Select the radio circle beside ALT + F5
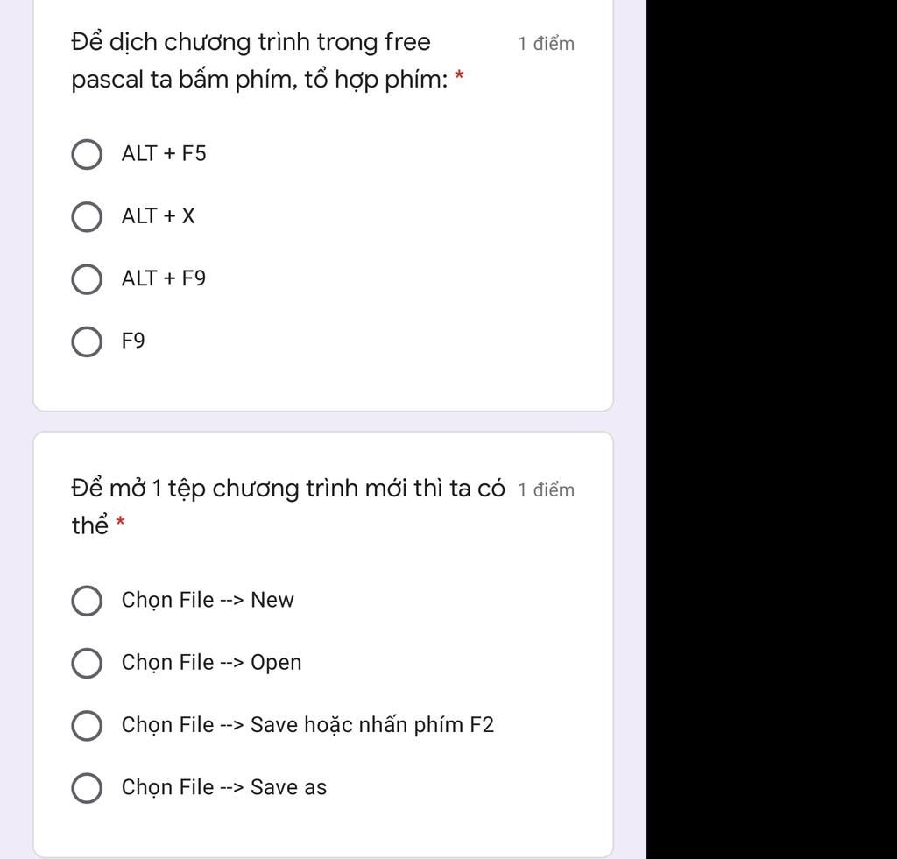The height and width of the screenshot is (859, 897). 87,154
